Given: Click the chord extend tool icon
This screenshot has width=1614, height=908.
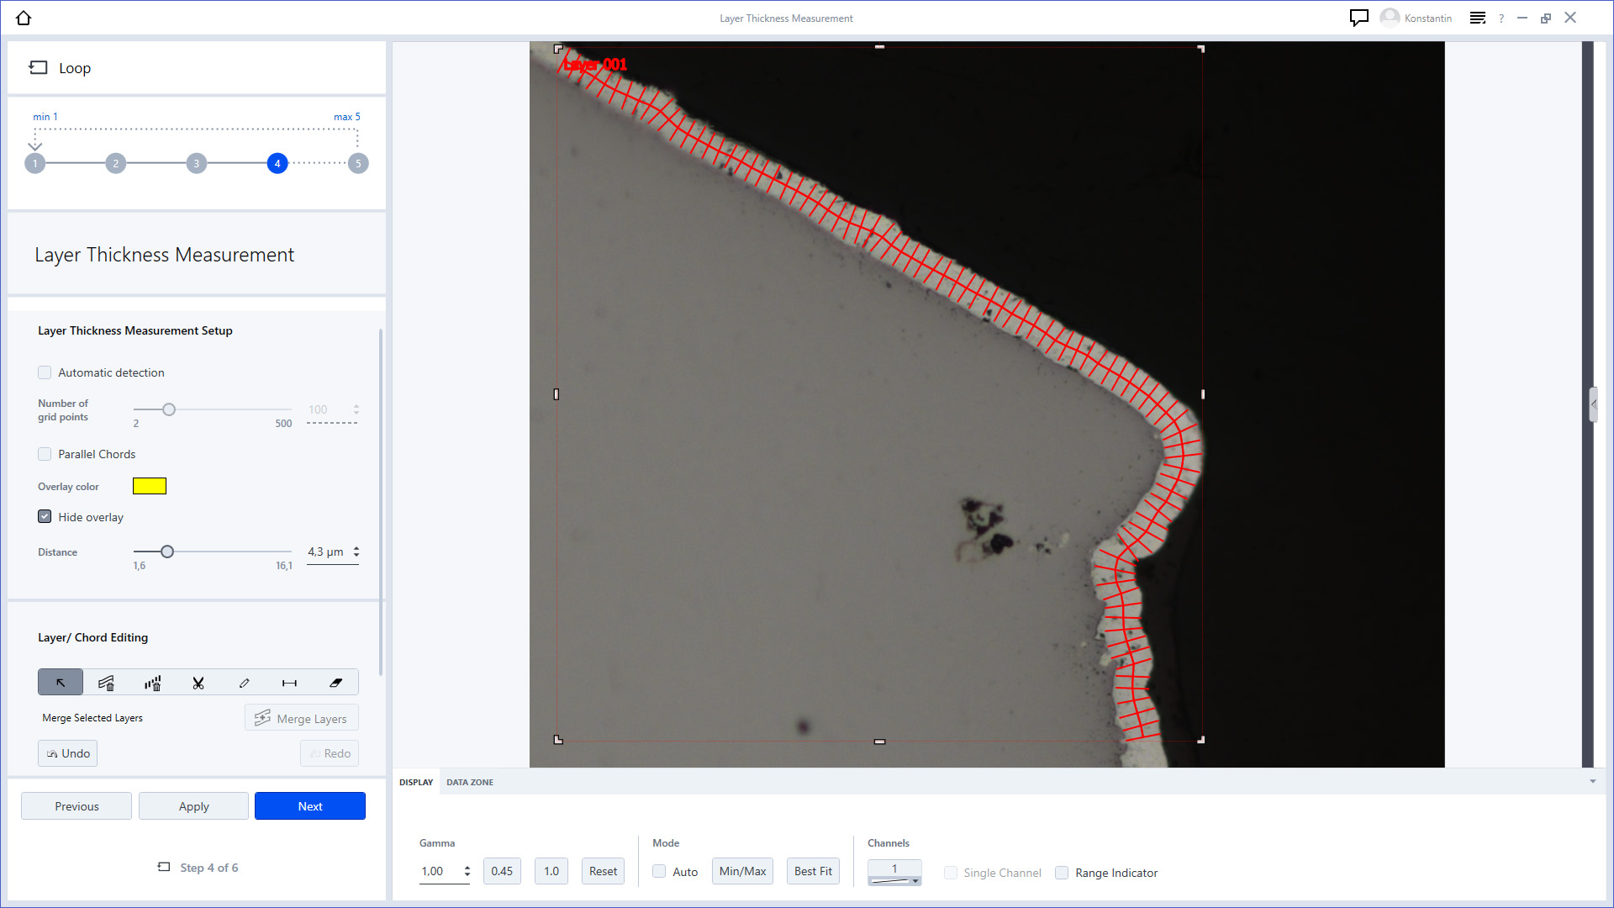Looking at the screenshot, I should 289,682.
